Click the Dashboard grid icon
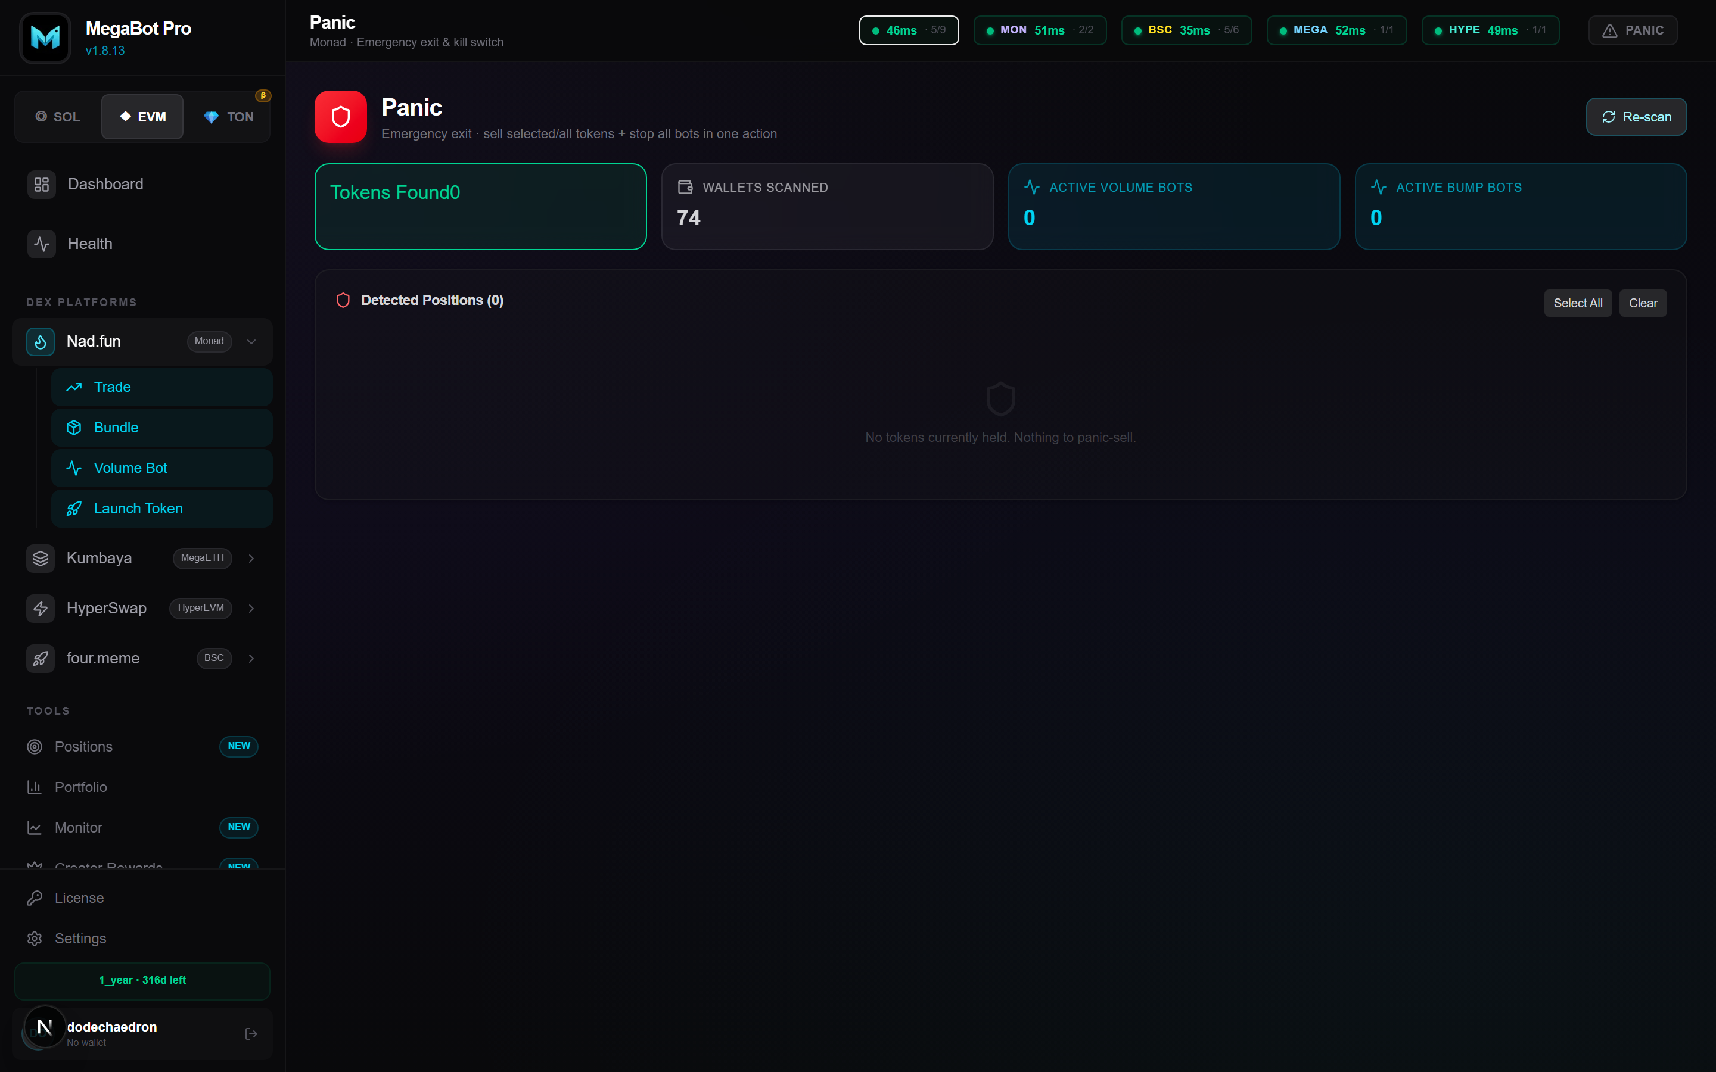This screenshot has height=1072, width=1716. [x=42, y=185]
